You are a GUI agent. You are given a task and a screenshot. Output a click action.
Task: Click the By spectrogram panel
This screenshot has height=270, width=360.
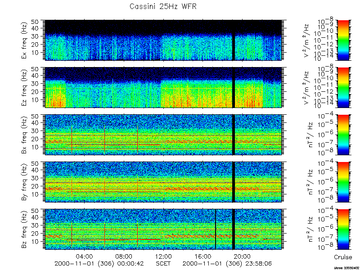click(x=163, y=182)
